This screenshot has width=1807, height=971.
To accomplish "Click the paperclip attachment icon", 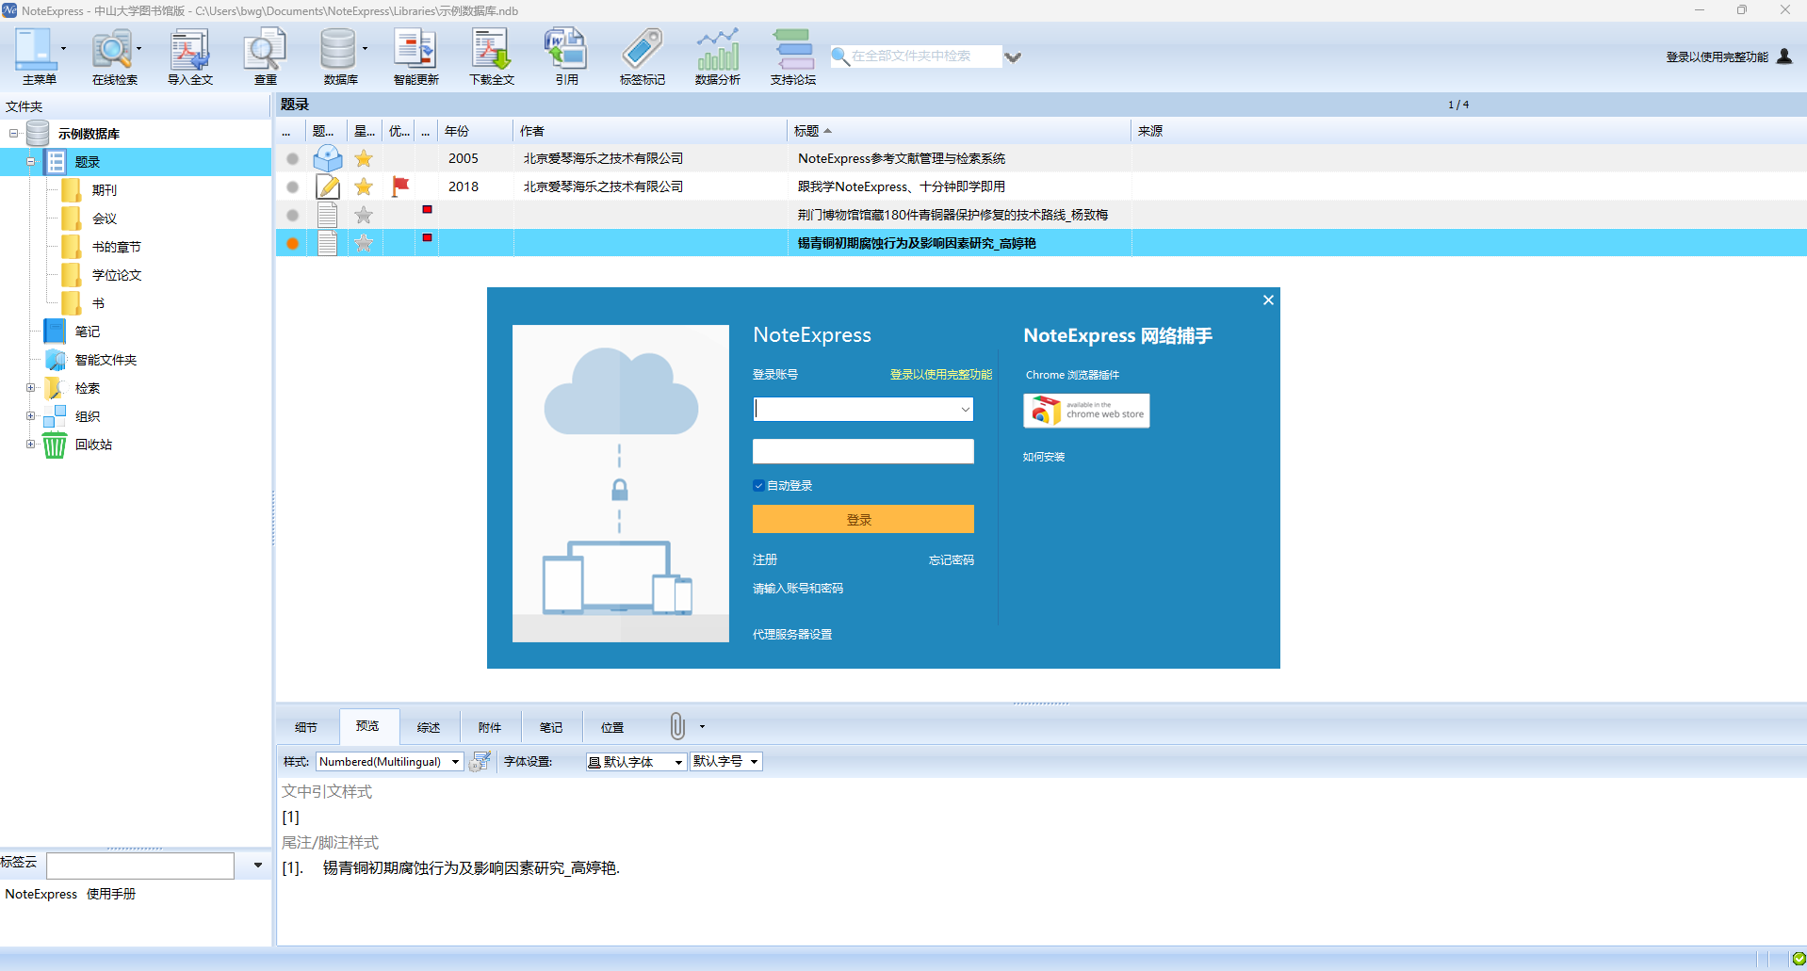I will point(677,726).
